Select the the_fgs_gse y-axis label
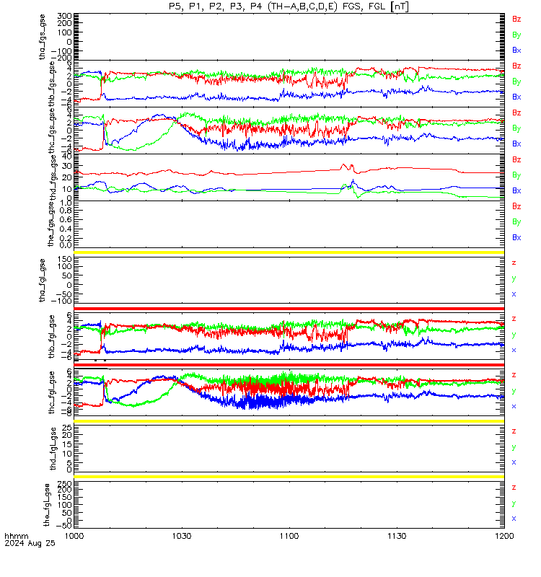 50,224
